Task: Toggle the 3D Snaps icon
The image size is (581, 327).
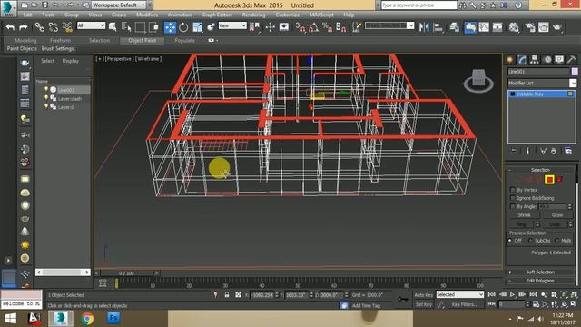Action: (300, 27)
